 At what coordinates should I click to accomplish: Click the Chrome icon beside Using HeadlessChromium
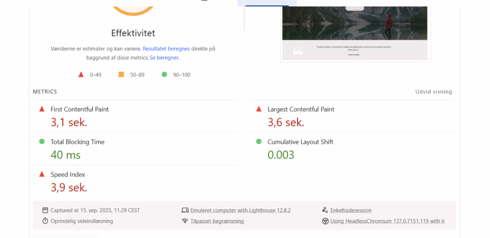(325, 221)
